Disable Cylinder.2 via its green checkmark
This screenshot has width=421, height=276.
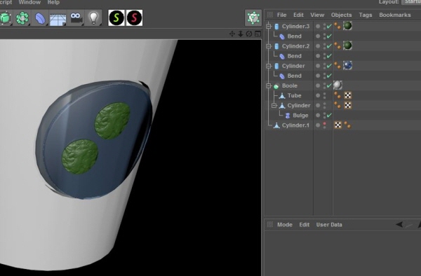(x=329, y=46)
